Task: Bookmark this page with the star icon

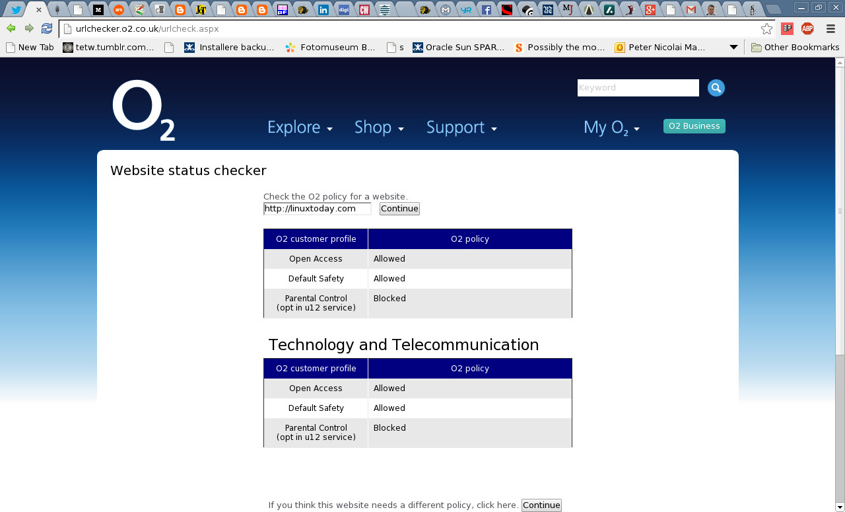Action: point(766,28)
